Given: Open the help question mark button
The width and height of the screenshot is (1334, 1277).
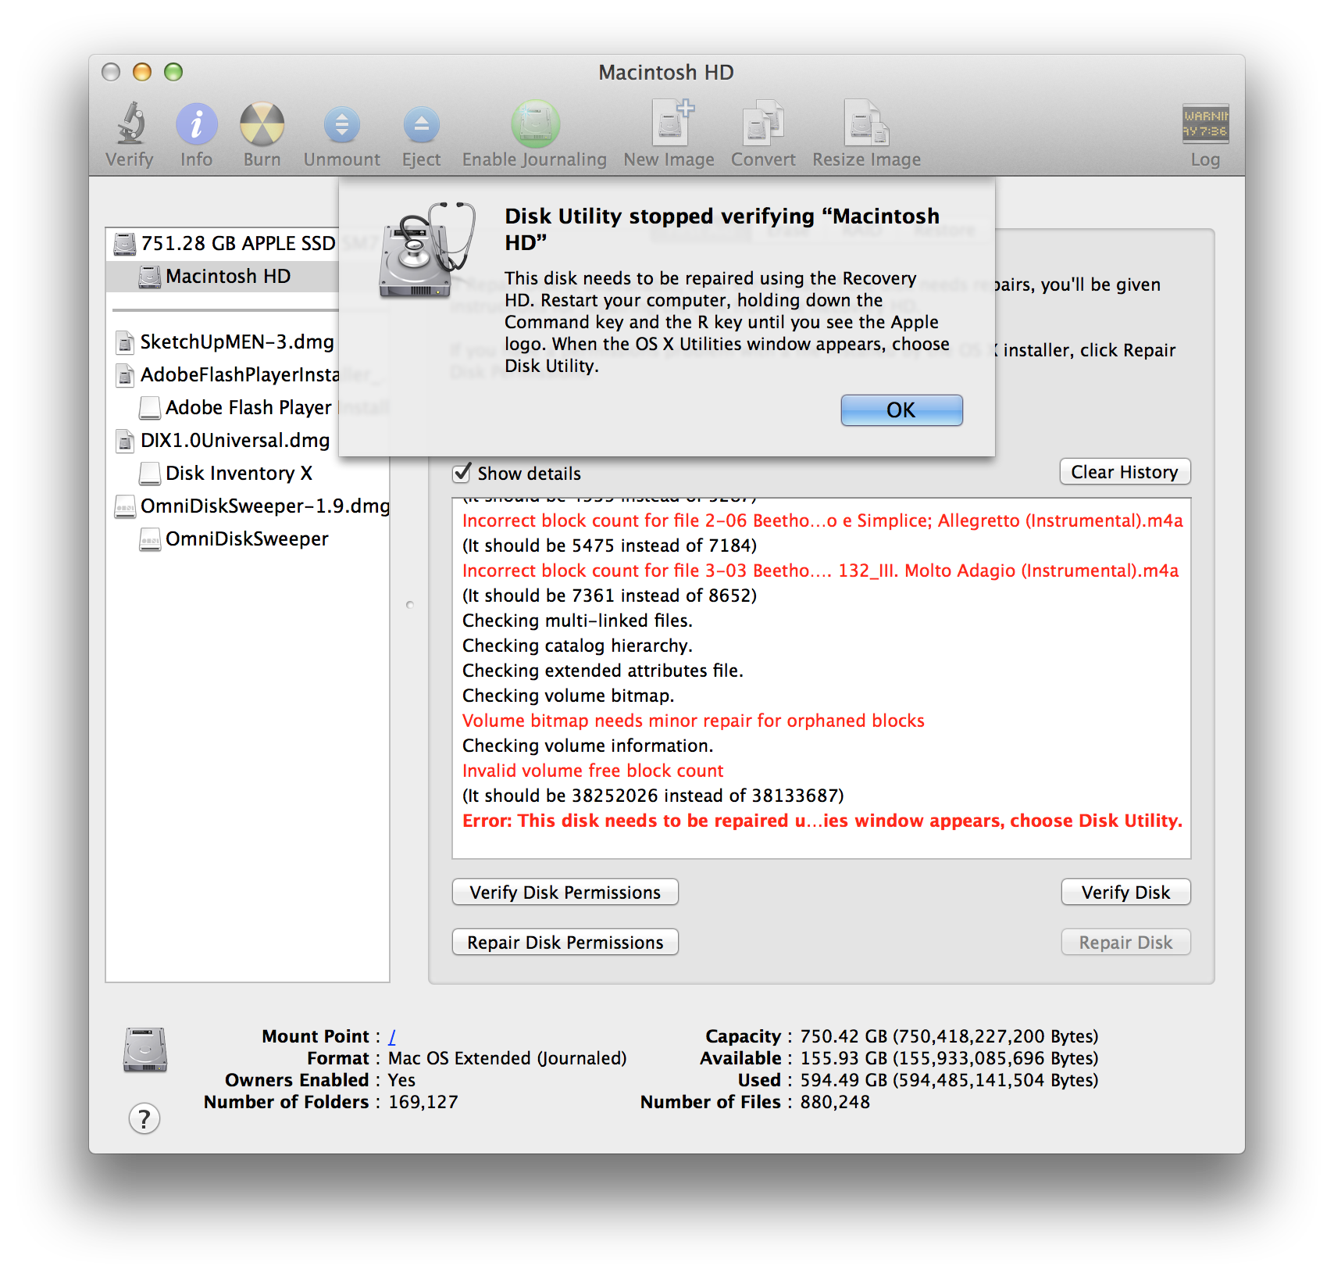Looking at the screenshot, I should tap(144, 1118).
